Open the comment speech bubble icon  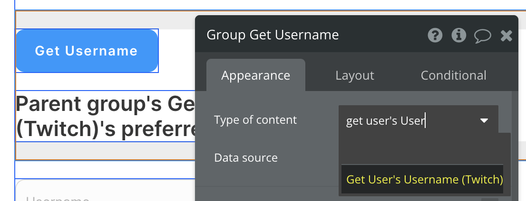[x=483, y=36]
